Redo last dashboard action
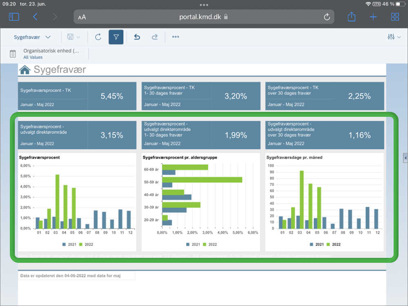This screenshot has width=408, height=306. coord(155,37)
